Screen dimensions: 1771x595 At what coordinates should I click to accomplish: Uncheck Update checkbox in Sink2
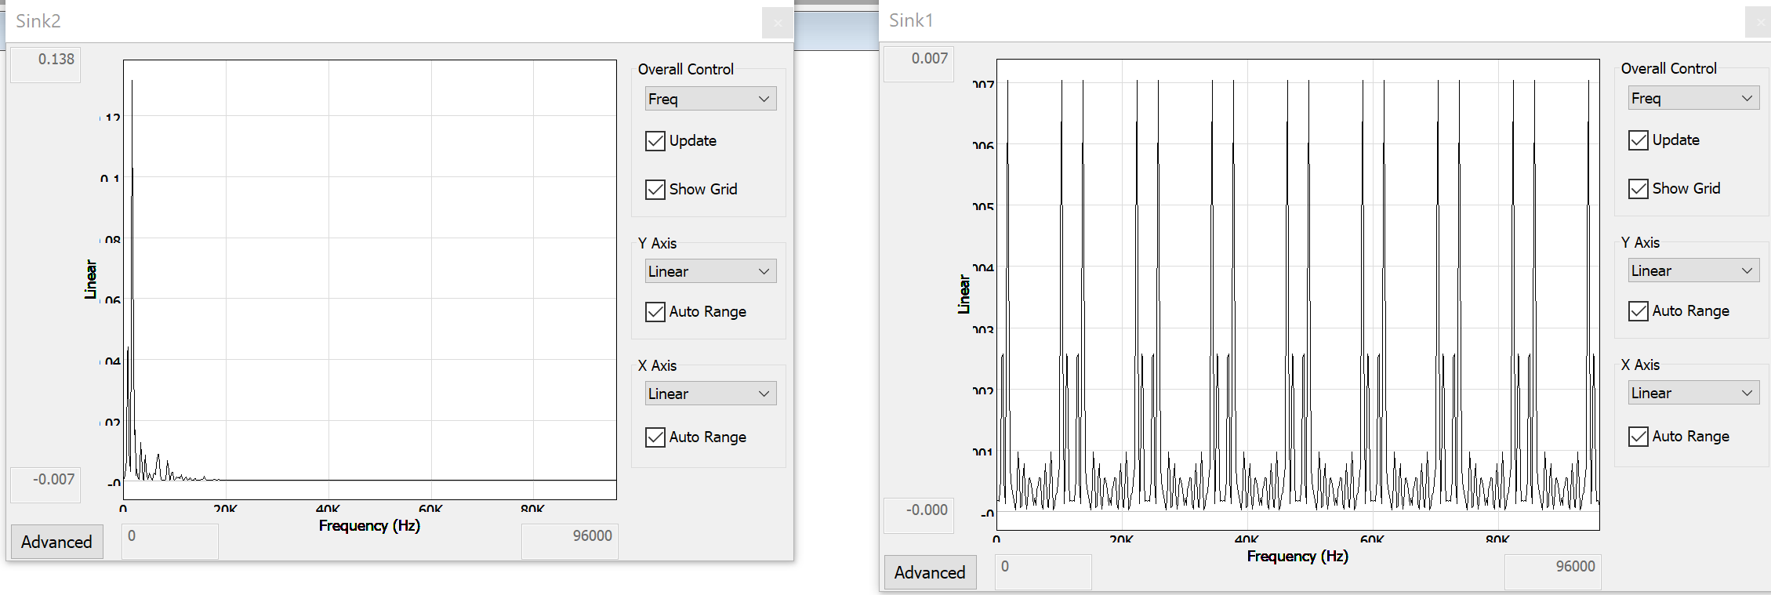click(x=655, y=141)
